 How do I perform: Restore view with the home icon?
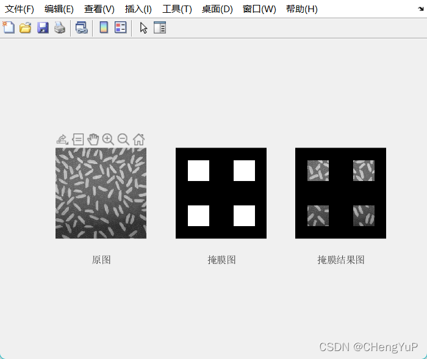[138, 140]
